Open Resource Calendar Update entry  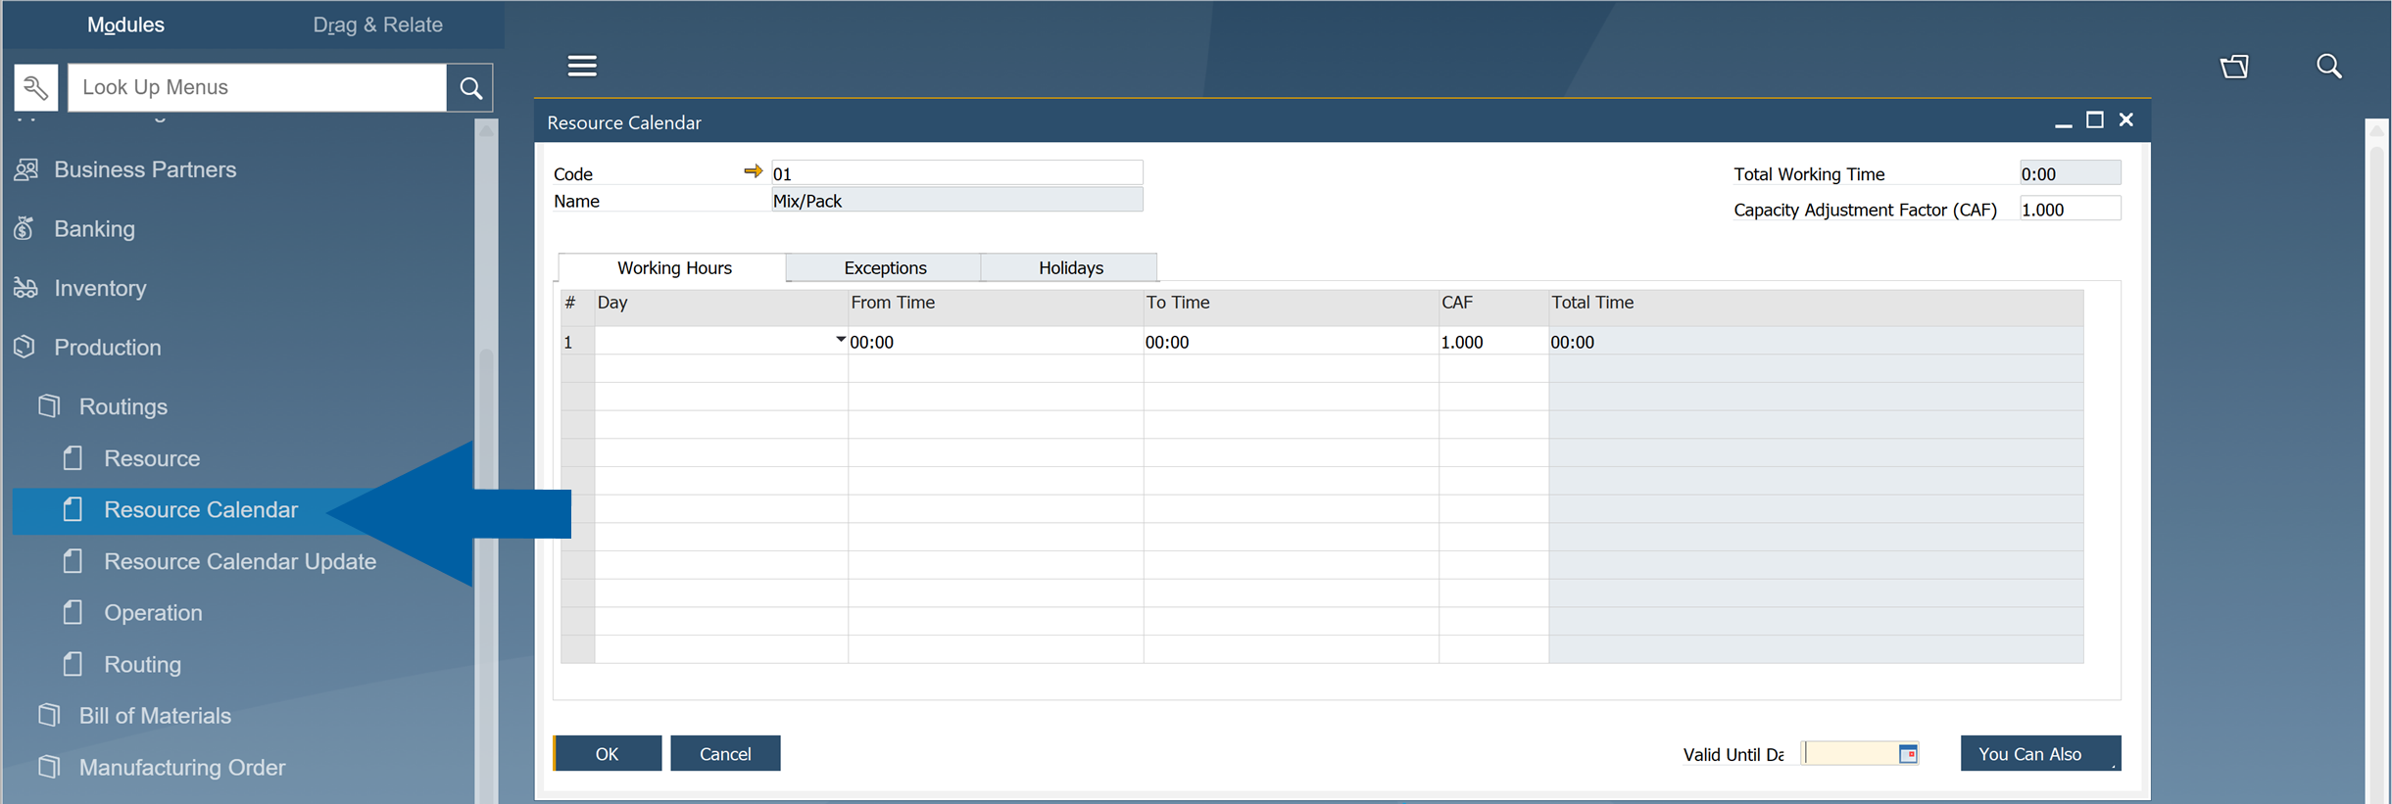tap(240, 561)
